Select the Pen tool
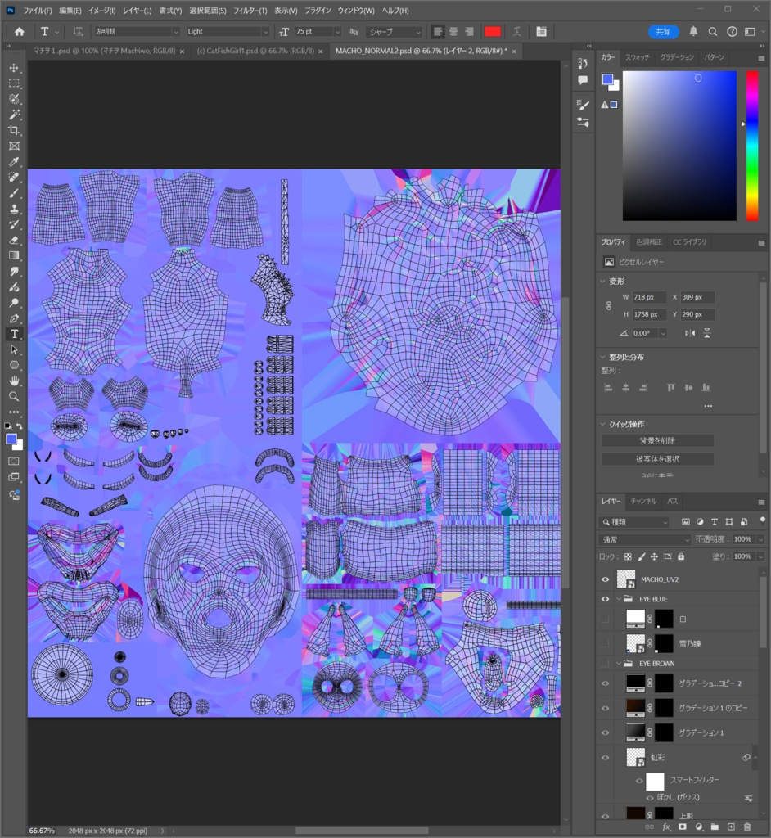Viewport: 771px width, 838px height. (x=14, y=318)
